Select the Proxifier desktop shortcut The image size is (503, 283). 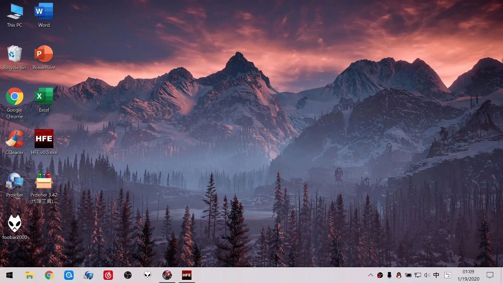(15, 186)
